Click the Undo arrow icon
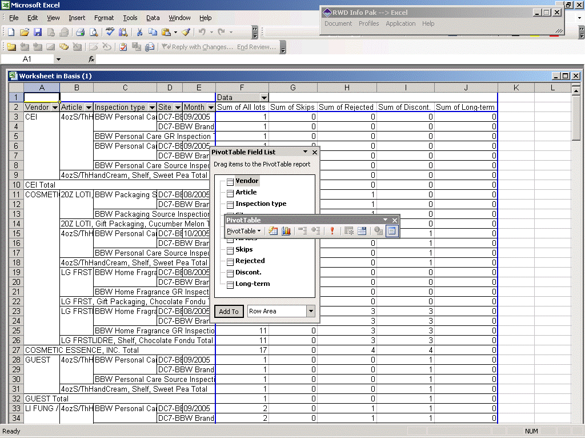Image resolution: width=585 pixels, height=438 pixels. (x=202, y=32)
